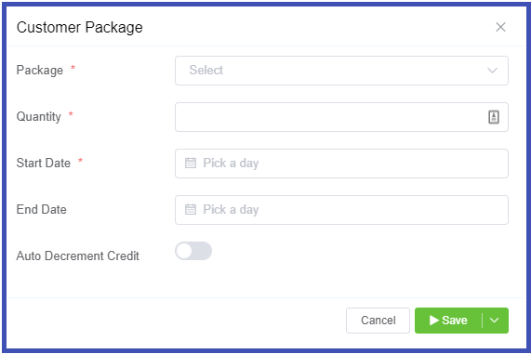Click the Auto Decrement Credit label
Image resolution: width=531 pixels, height=354 pixels.
coord(77,256)
